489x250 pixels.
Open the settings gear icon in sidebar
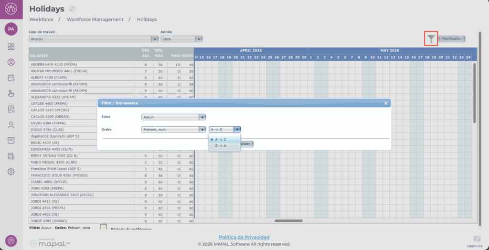[11, 172]
